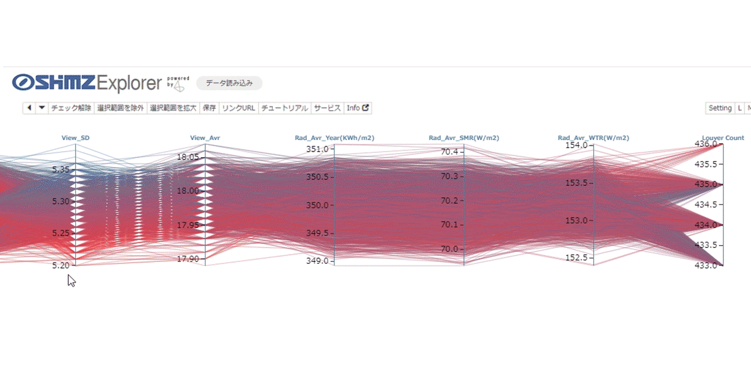This screenshot has height=381, width=751.
Task: Click the SHMZ Explorer logo
Action: pos(87,83)
